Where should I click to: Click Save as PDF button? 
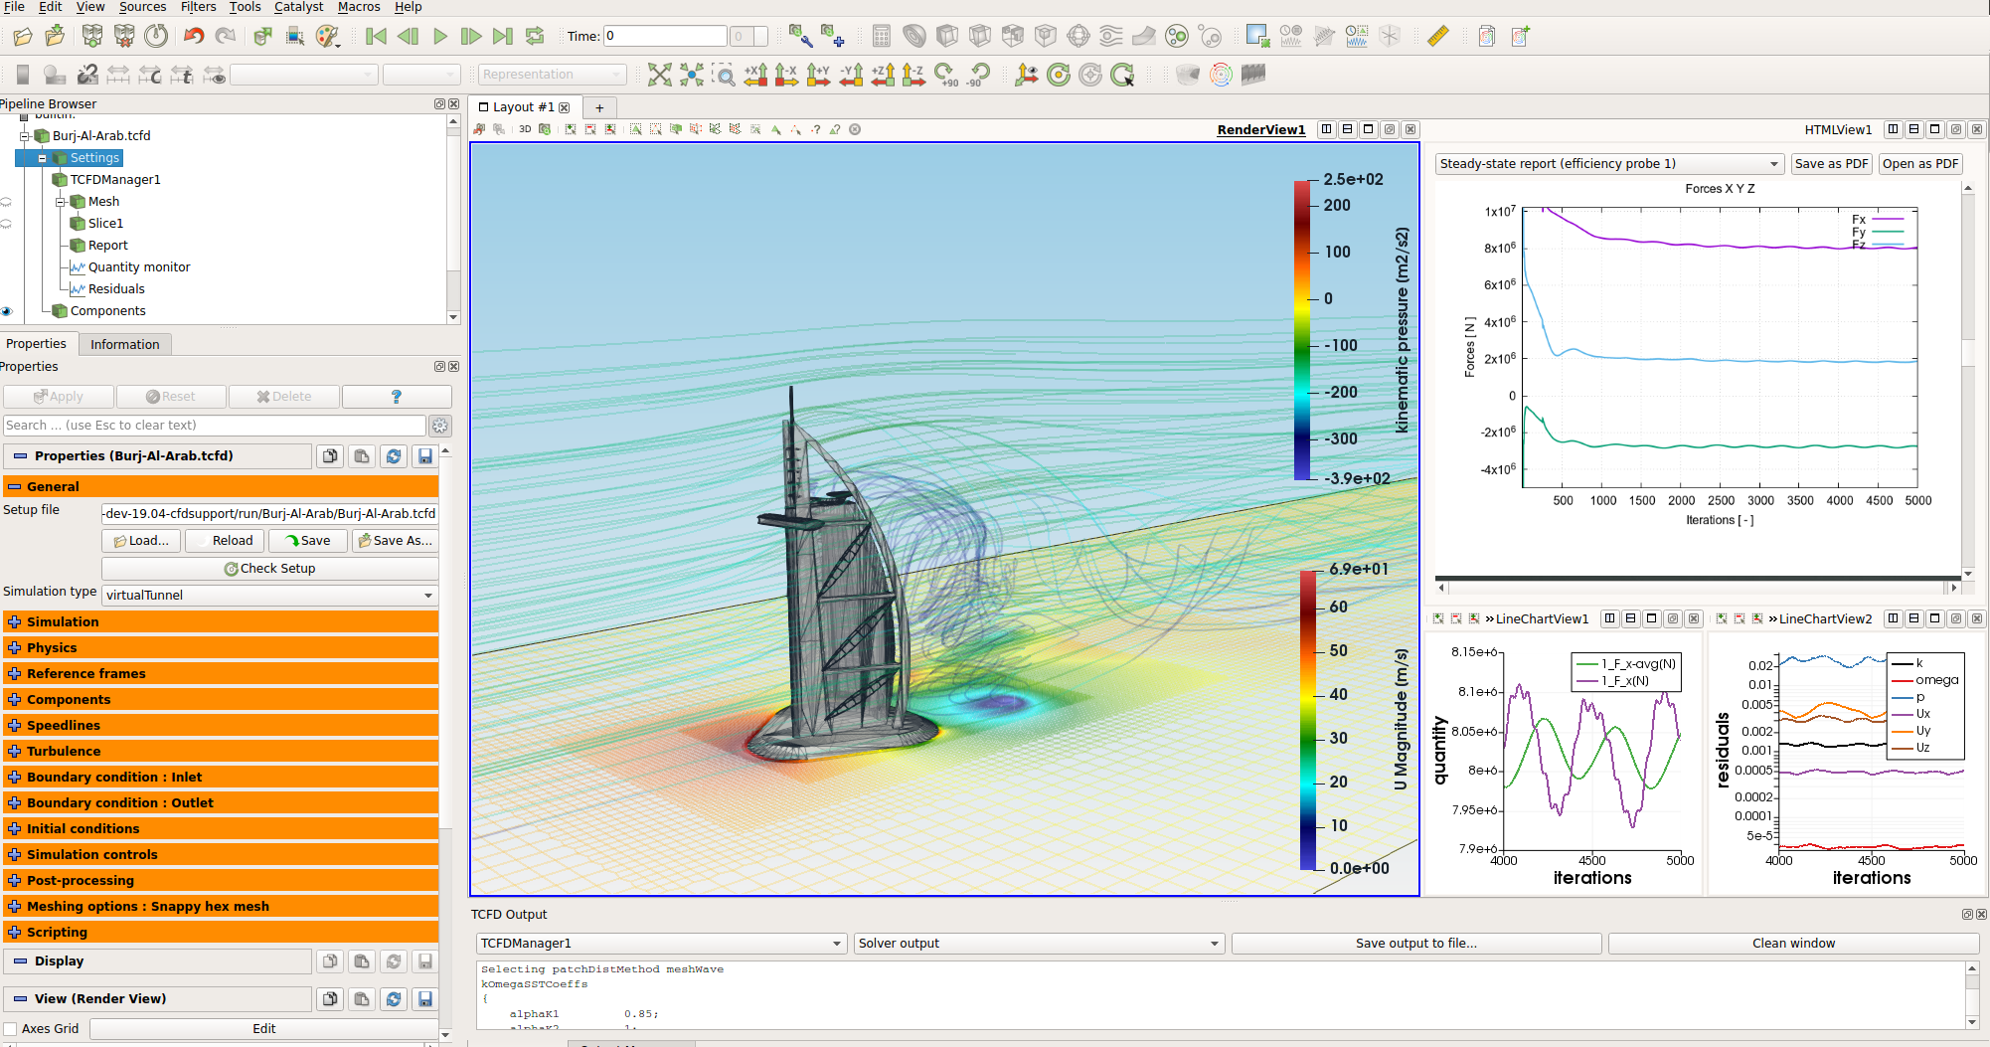tap(1831, 164)
